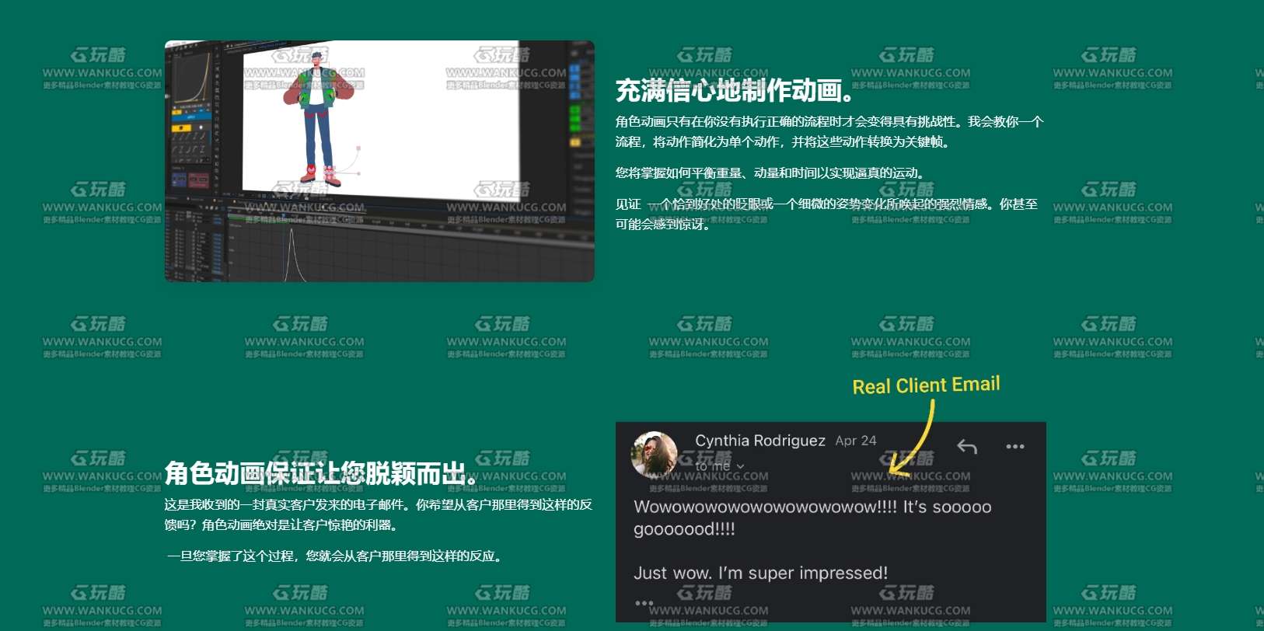Select the heading '角色动画保证让您脱颖而出。'

point(322,472)
